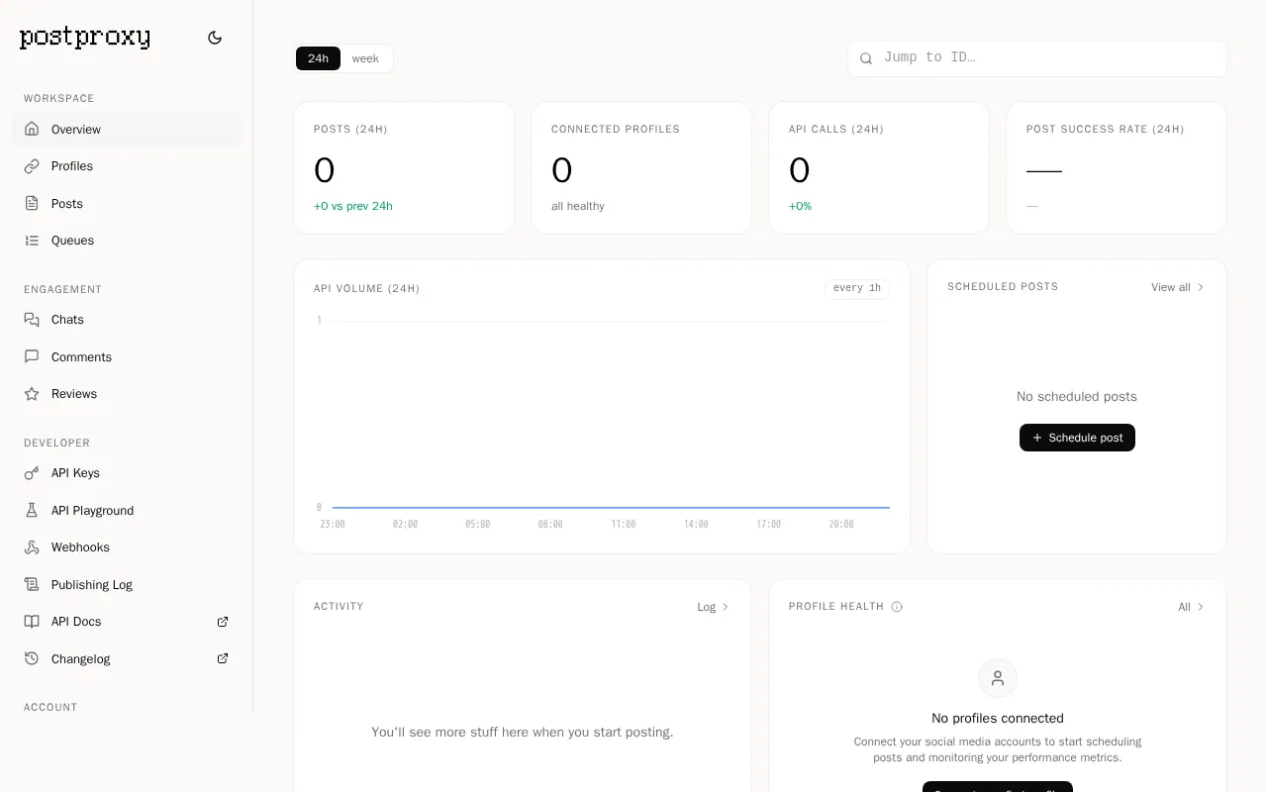Click 'all healthy' status text
The width and height of the screenshot is (1267, 792).
pos(578,206)
